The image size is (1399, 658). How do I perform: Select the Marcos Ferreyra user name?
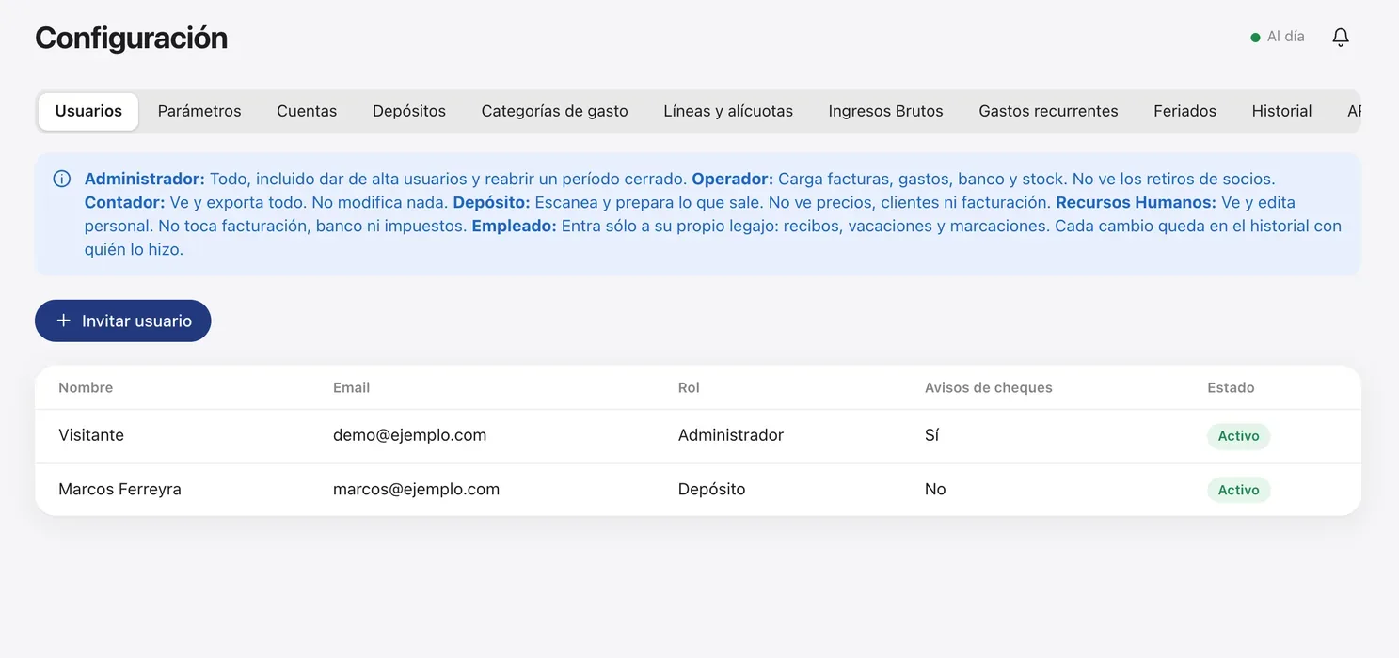(x=119, y=489)
